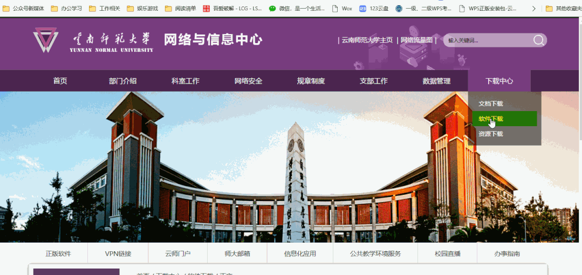
Task: Open the 云南师范大学主页 link
Action: coord(367,40)
